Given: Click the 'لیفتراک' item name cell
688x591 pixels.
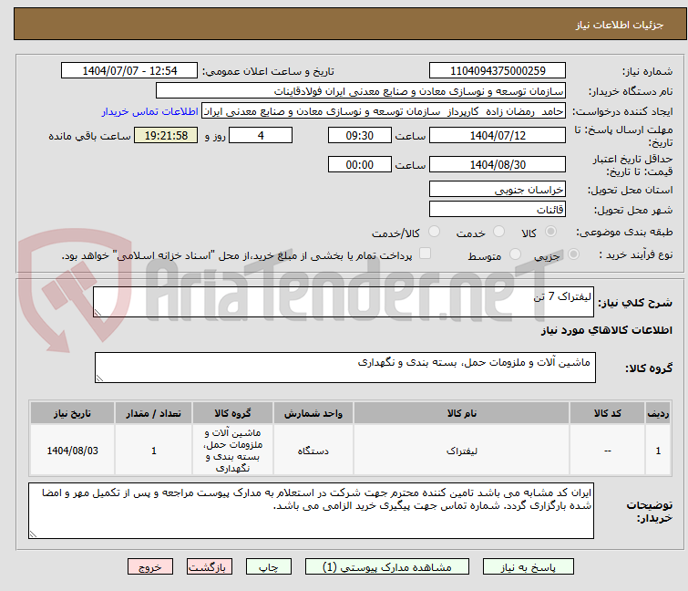Looking at the screenshot, I should (x=462, y=451).
